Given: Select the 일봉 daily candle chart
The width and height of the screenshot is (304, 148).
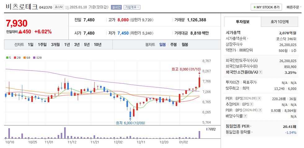Looking at the screenshot, I should click(x=162, y=44).
